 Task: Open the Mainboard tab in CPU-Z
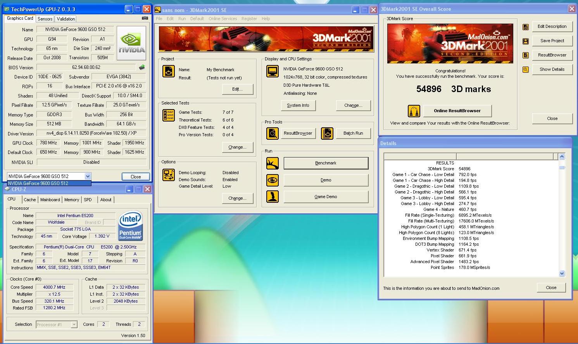point(50,200)
